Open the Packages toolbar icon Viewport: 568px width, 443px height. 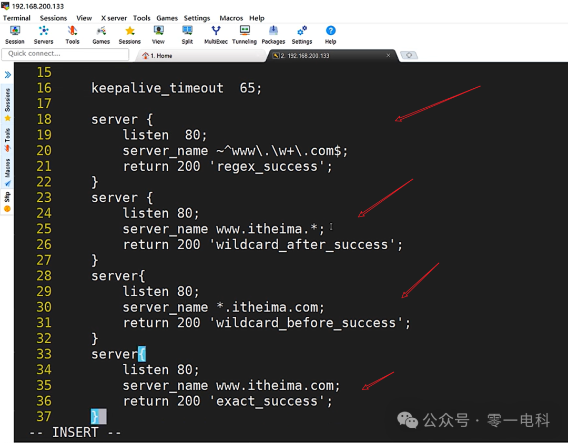coord(273,34)
